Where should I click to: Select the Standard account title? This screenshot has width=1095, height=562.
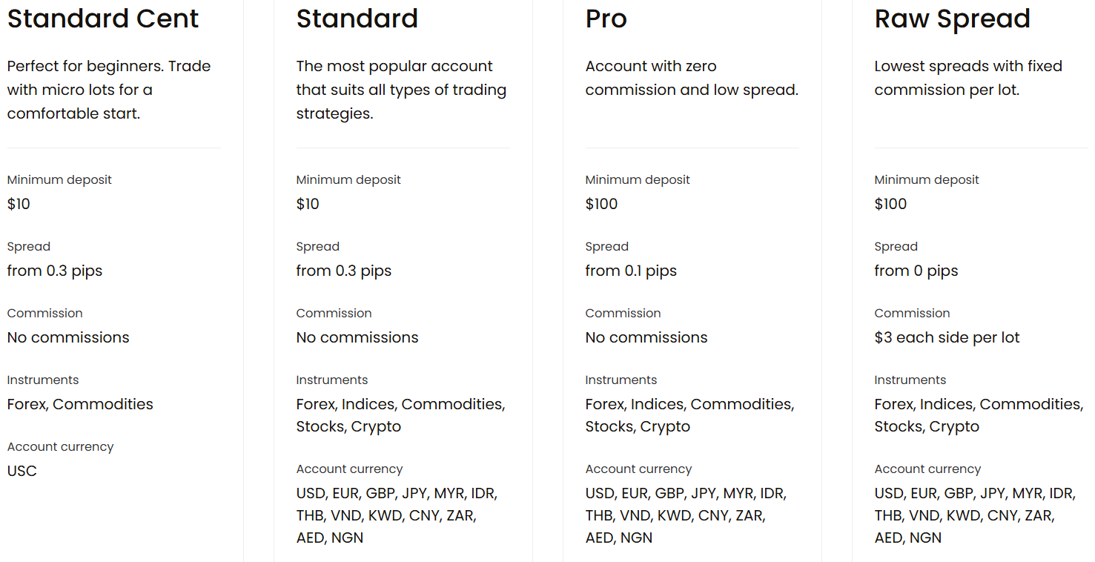(357, 19)
